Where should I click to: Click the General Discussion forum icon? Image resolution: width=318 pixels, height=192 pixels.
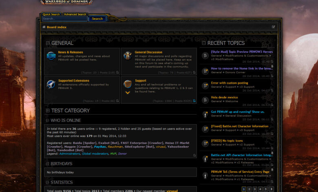[128, 56]
